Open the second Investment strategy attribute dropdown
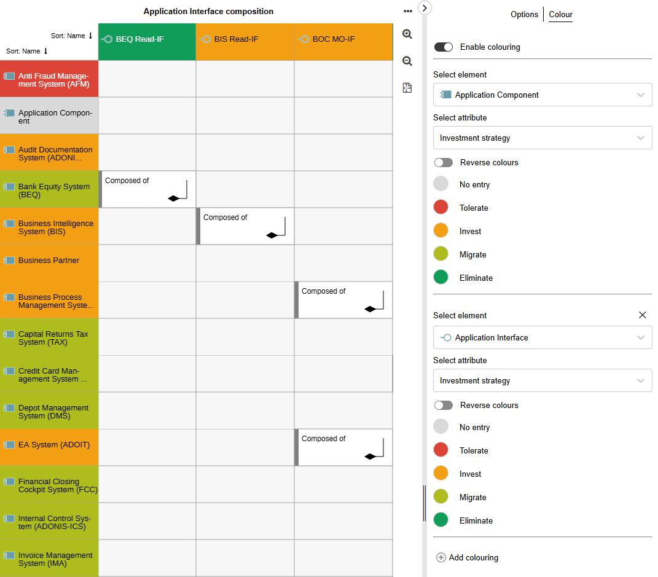658x577 pixels. tap(640, 380)
